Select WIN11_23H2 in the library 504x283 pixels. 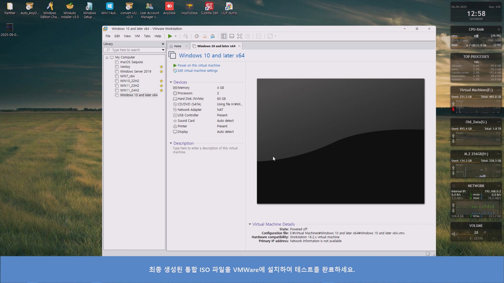pos(130,86)
